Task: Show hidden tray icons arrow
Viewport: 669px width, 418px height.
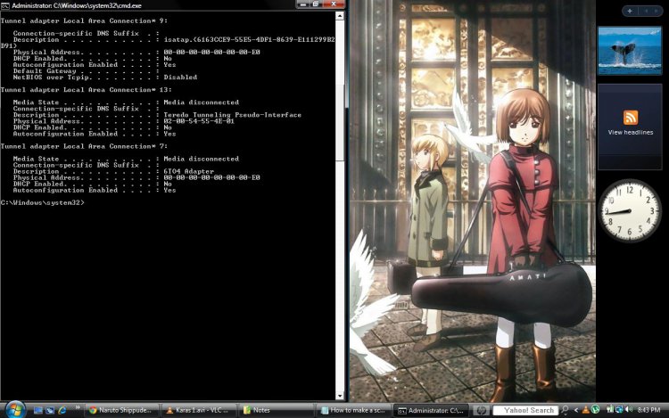Action: click(x=576, y=410)
